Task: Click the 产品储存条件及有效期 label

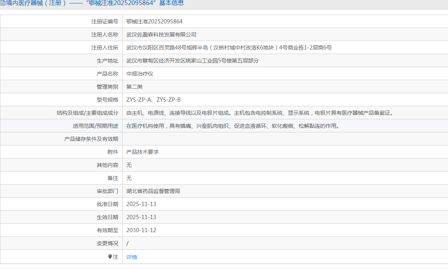Action: pos(91,139)
